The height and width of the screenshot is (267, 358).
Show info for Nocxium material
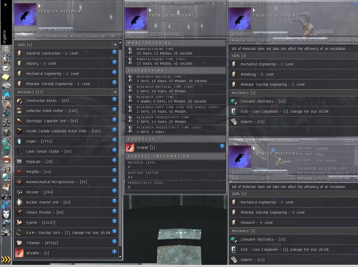coord(114,191)
